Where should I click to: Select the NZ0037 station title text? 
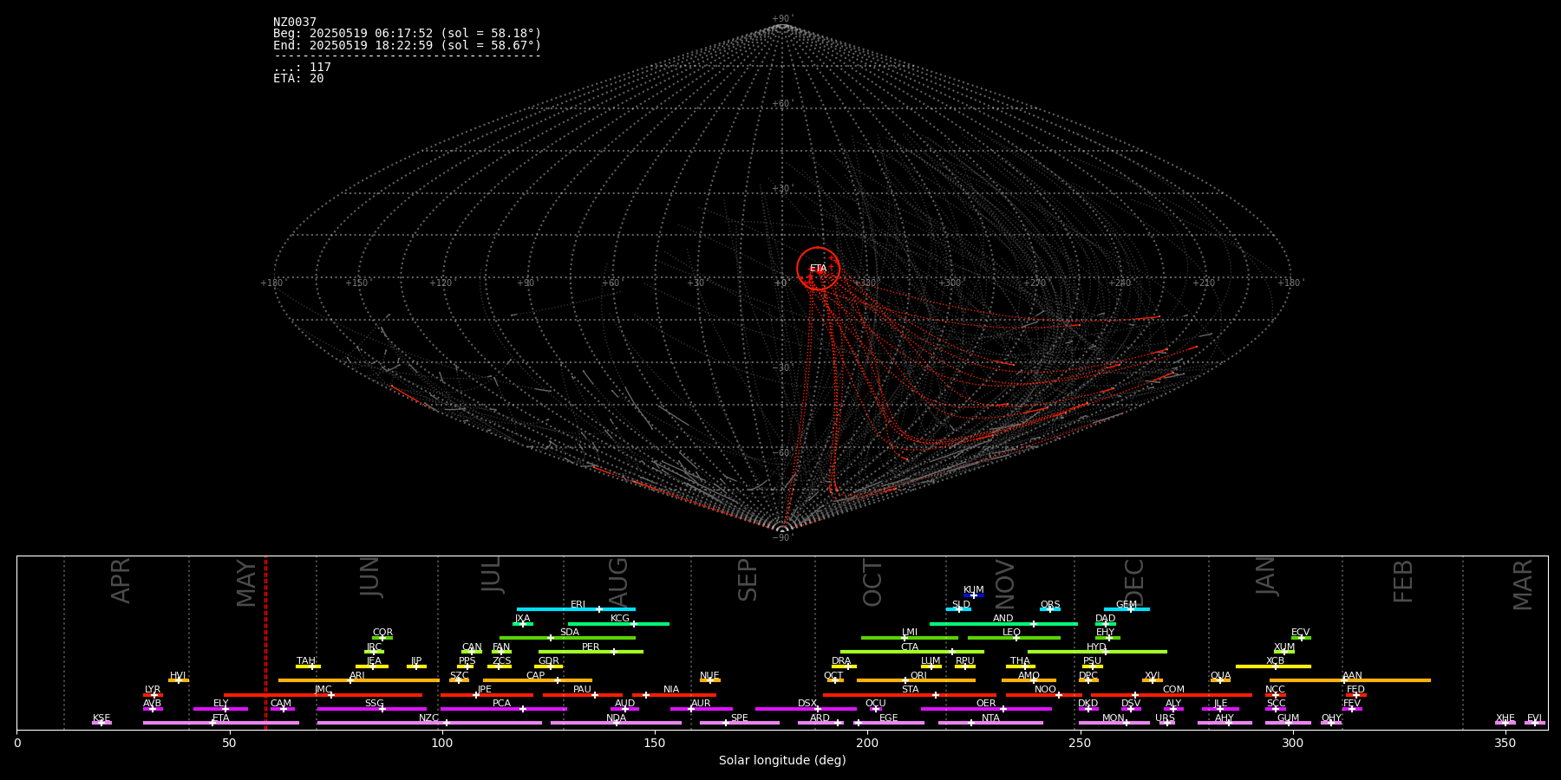(295, 23)
